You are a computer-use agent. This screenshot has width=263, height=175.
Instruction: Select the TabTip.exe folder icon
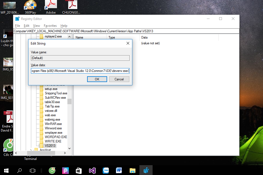(x=41, y=106)
